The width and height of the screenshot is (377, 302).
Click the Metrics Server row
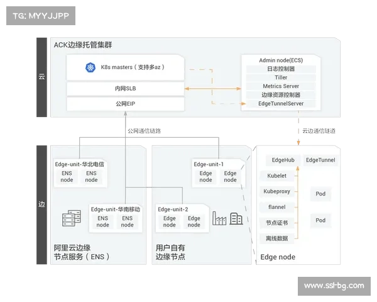[281, 86]
